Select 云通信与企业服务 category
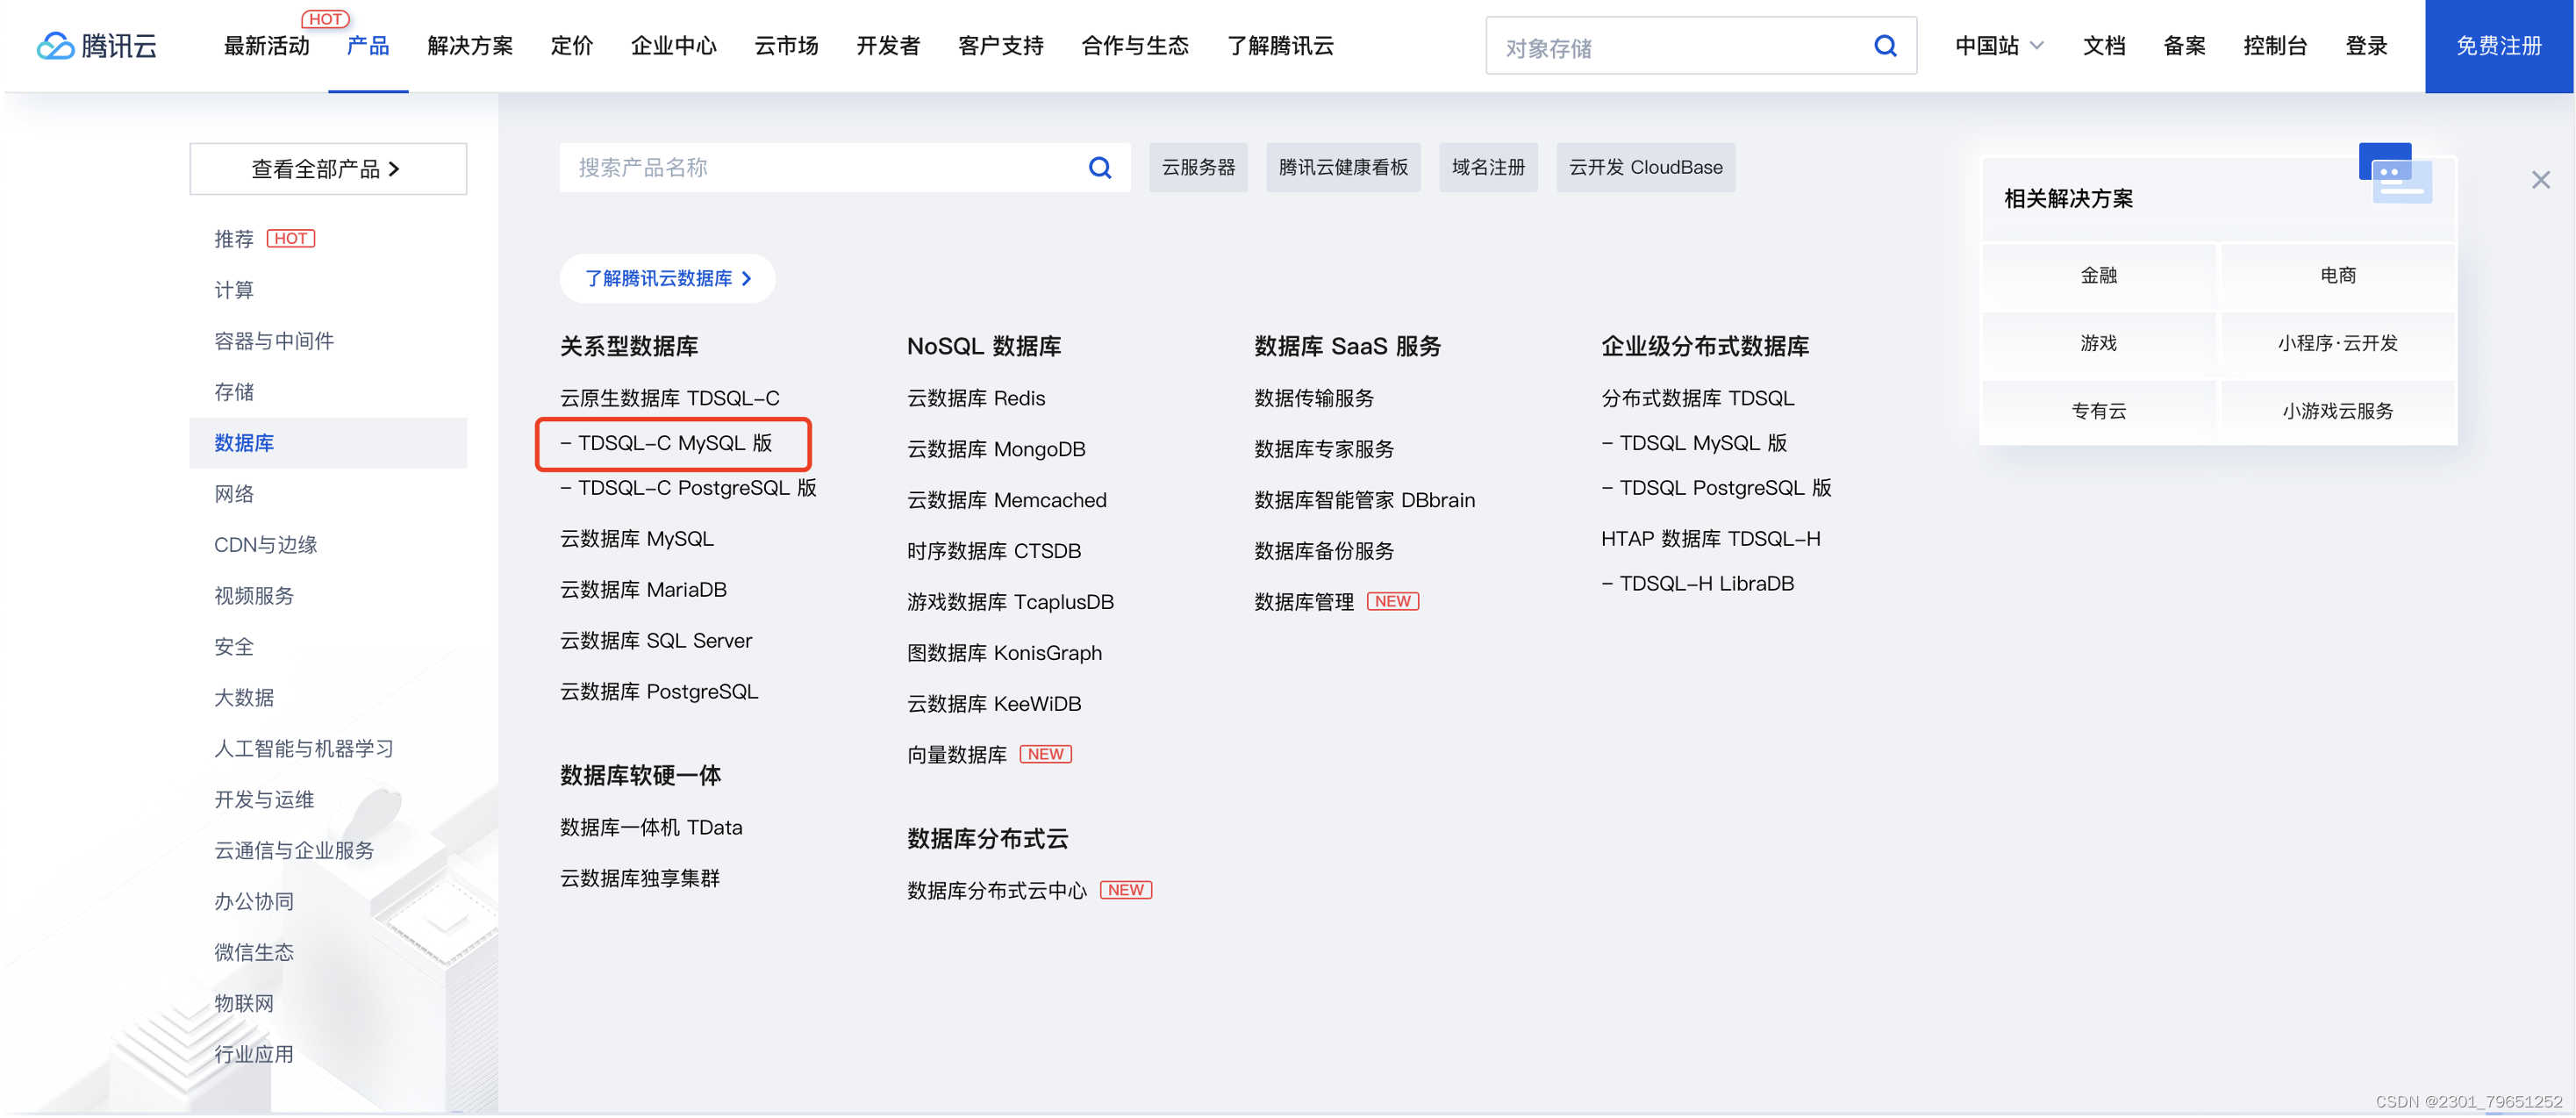Image resolution: width=2576 pixels, height=1118 pixels. click(294, 851)
